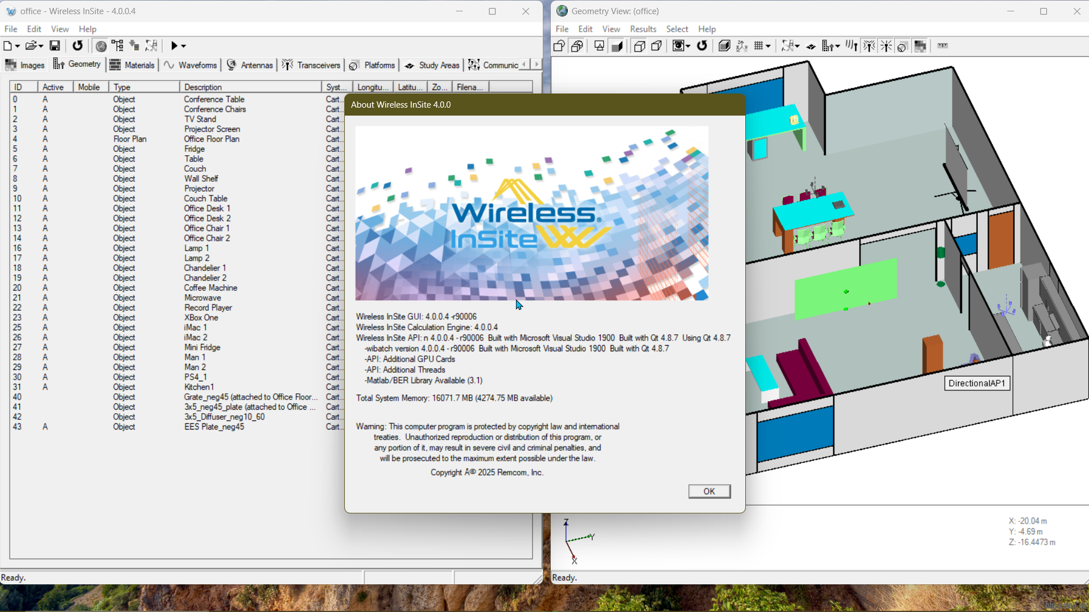Save the project with the floppy disk icon

(55, 46)
